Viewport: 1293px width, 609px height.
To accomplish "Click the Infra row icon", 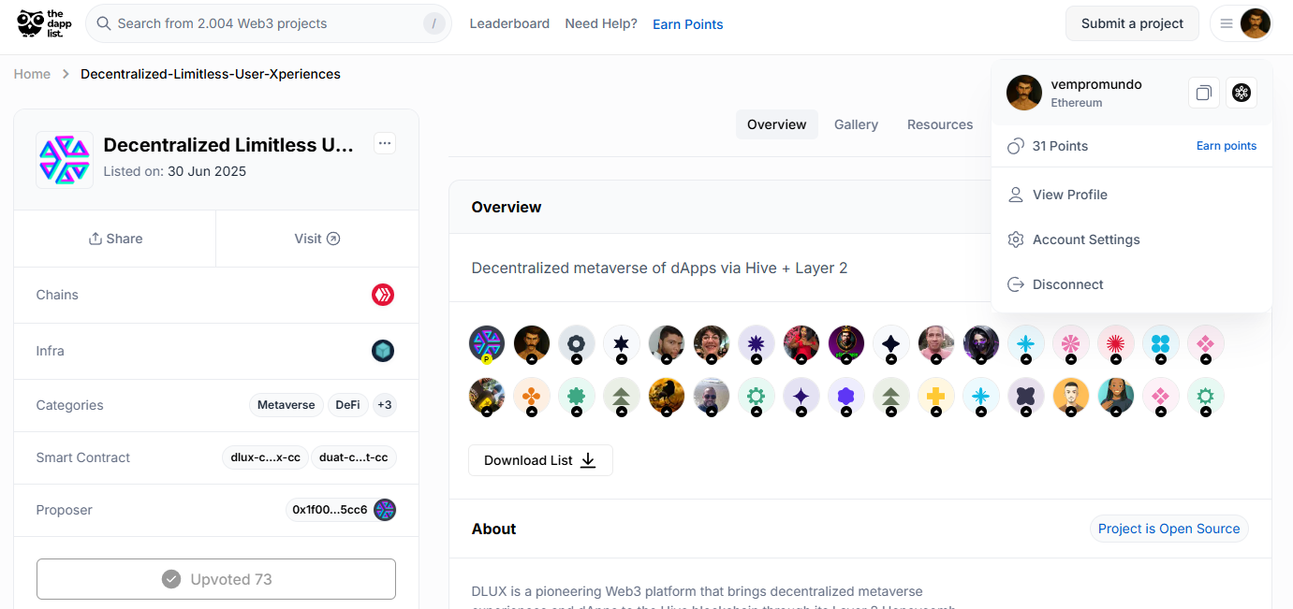I will point(383,351).
